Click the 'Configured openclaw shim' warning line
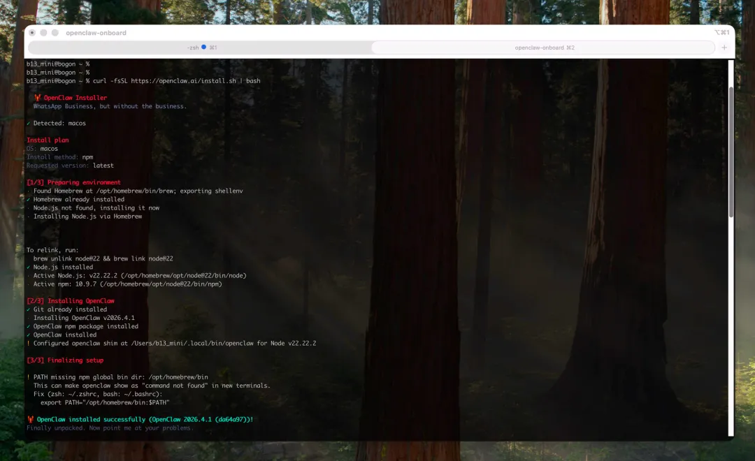This screenshot has height=461, width=755. (x=171, y=344)
